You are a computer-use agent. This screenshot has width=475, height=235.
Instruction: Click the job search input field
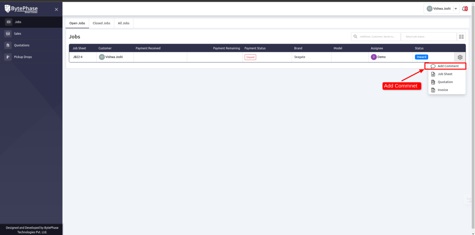[x=378, y=37]
